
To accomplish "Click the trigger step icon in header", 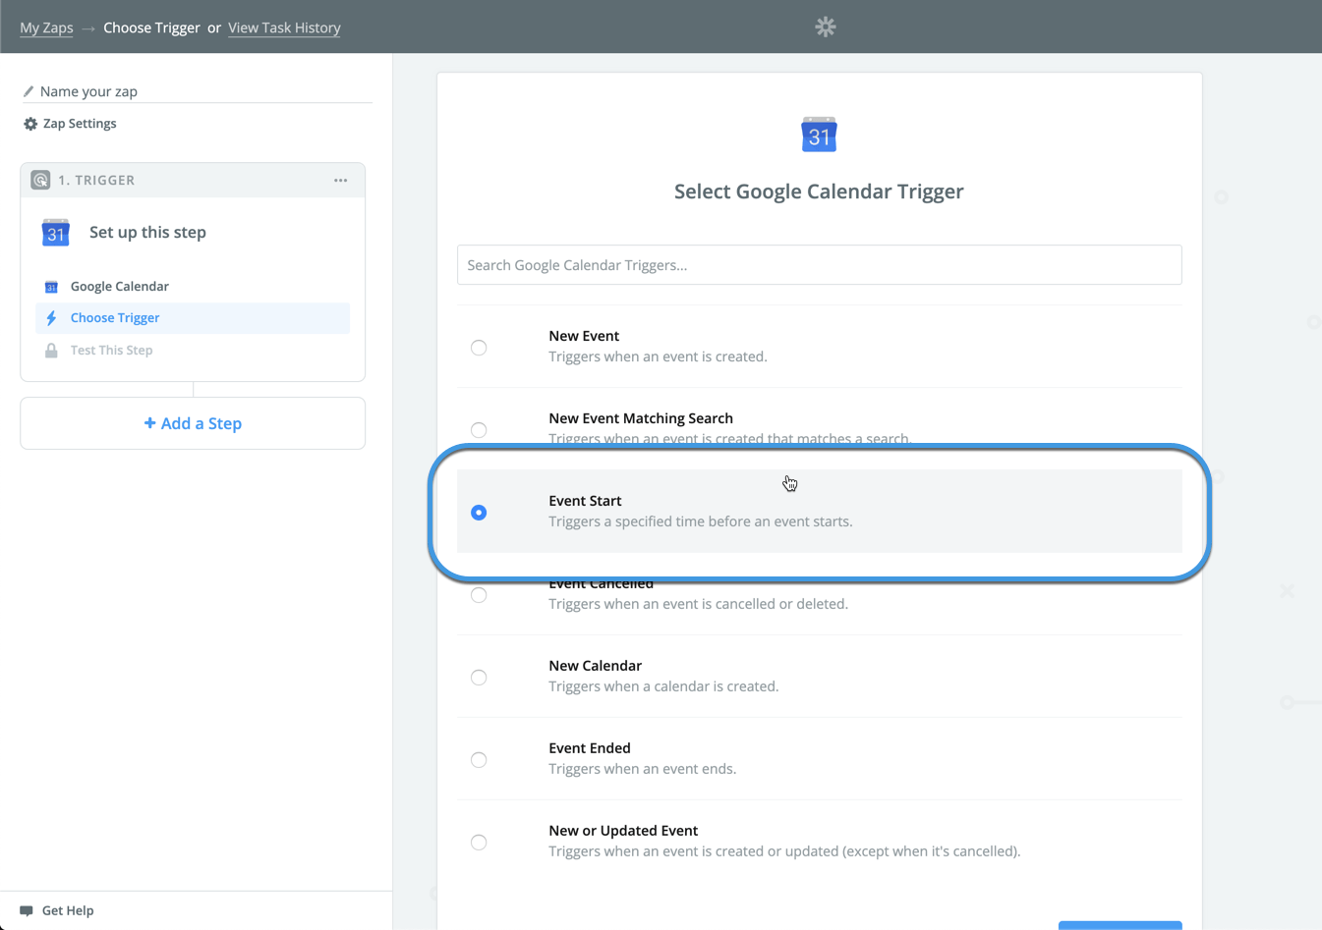I will [x=40, y=180].
